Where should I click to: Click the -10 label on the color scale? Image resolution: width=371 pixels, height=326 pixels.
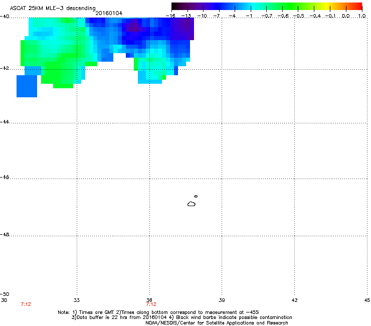click(x=202, y=16)
